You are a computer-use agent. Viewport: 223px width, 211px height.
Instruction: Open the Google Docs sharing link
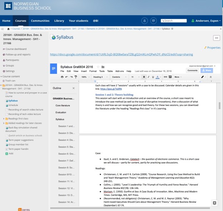click(x=121, y=55)
